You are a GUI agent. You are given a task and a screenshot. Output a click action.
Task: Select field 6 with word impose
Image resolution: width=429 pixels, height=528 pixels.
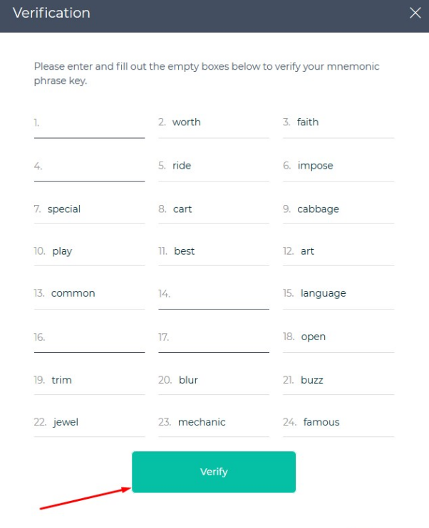338,167
